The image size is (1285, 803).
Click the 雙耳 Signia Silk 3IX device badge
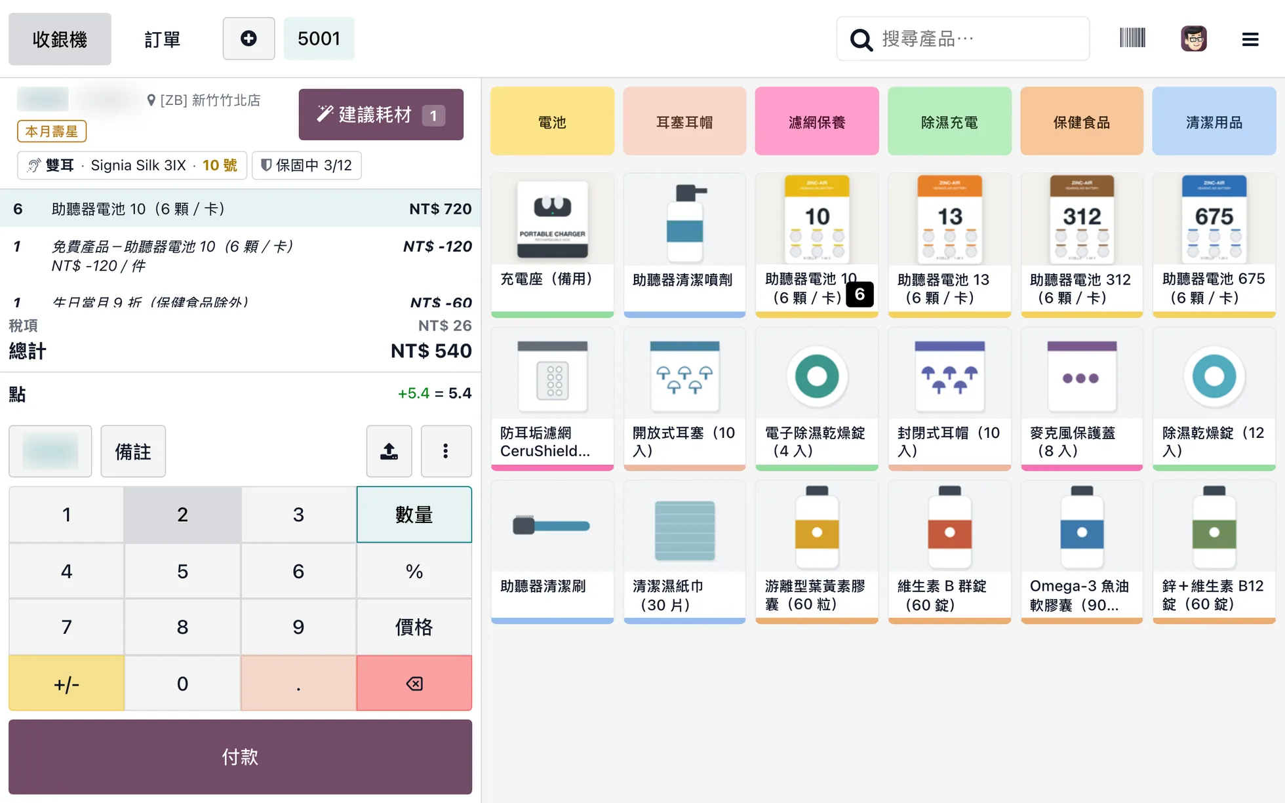tap(132, 165)
